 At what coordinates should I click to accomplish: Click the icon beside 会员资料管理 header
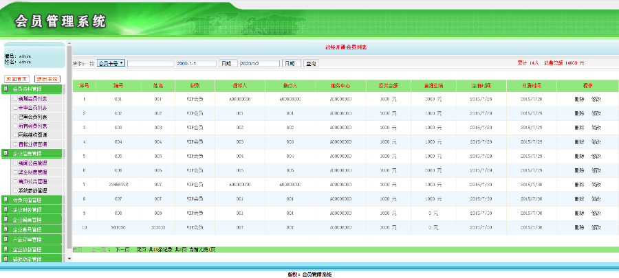pos(6,89)
